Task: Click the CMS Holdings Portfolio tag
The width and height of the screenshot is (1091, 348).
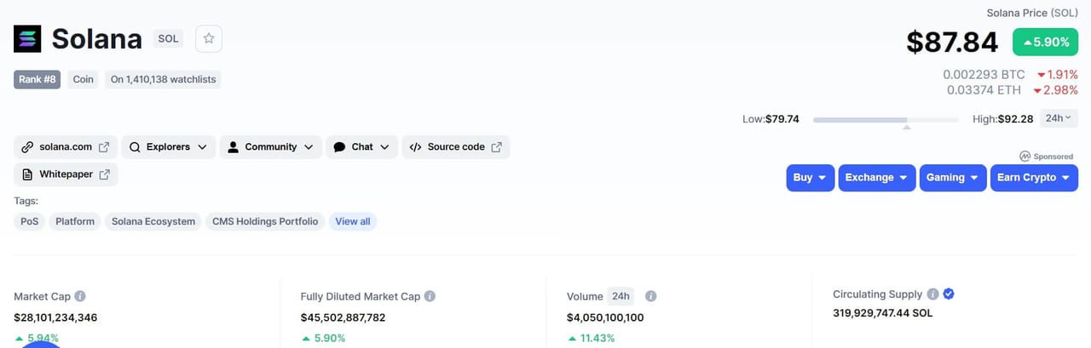Action: click(265, 221)
